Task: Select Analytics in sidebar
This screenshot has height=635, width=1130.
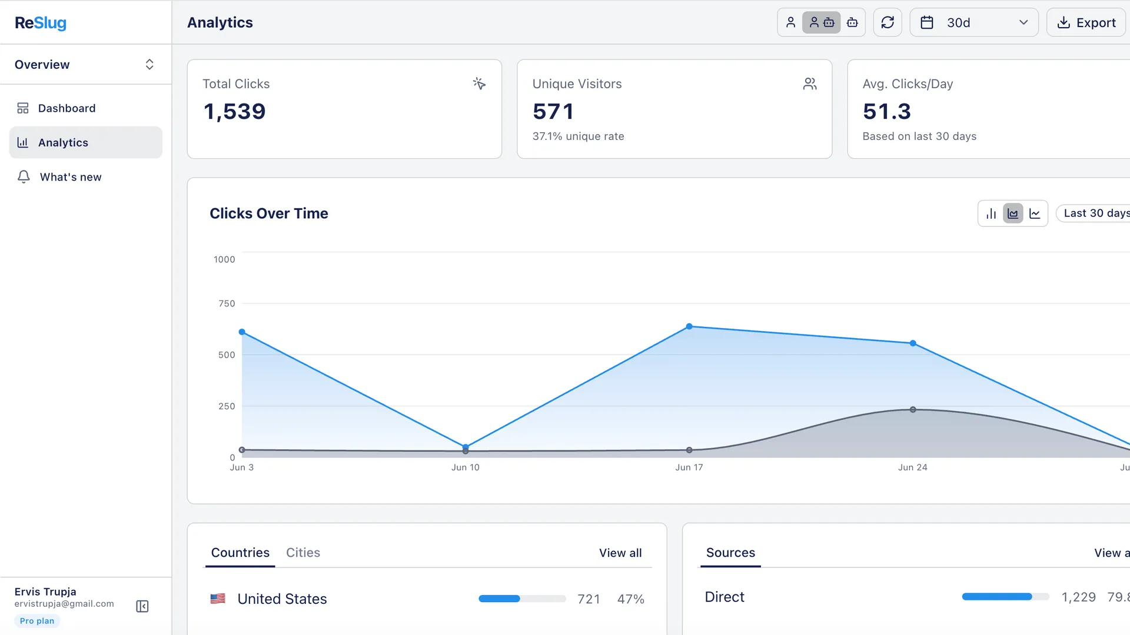Action: point(85,142)
